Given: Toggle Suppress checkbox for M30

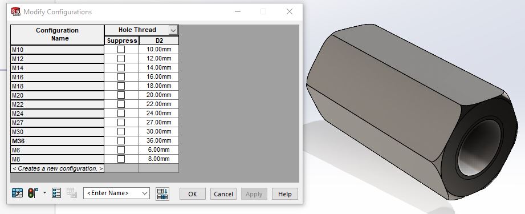Looking at the screenshot, I should coord(121,131).
